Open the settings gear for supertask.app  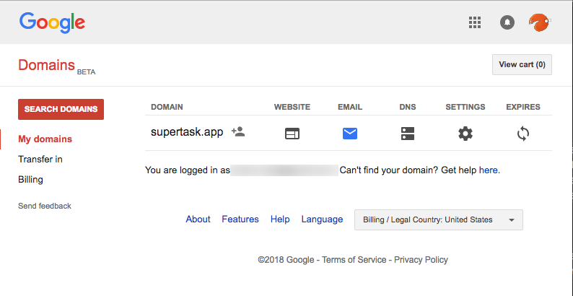click(465, 134)
